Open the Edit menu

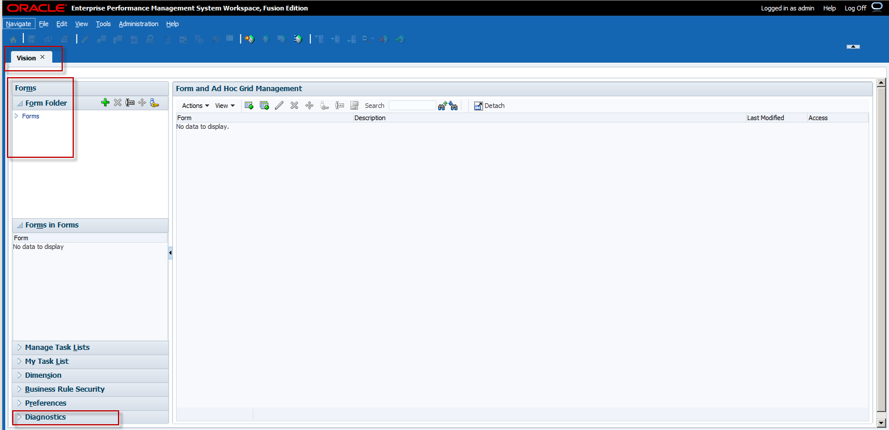(62, 24)
